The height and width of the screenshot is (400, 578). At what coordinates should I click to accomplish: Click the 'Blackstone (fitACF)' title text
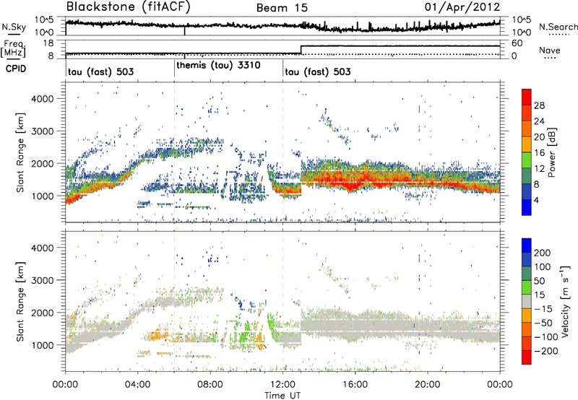(x=129, y=7)
